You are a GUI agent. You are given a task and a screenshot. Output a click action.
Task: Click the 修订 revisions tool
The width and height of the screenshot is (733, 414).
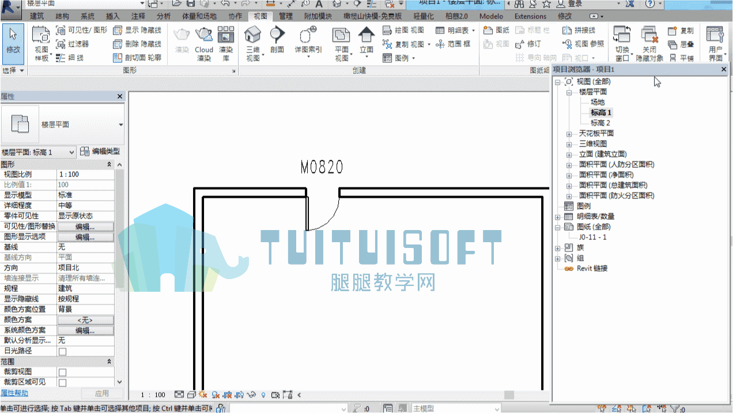click(528, 44)
